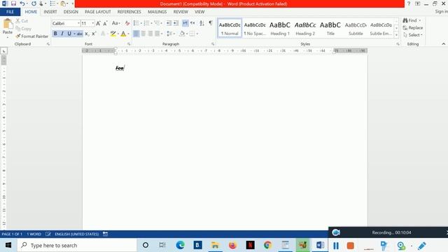Screen dimensions: 448x252
Task: Switch to the INSERT tab
Action: pos(50,12)
